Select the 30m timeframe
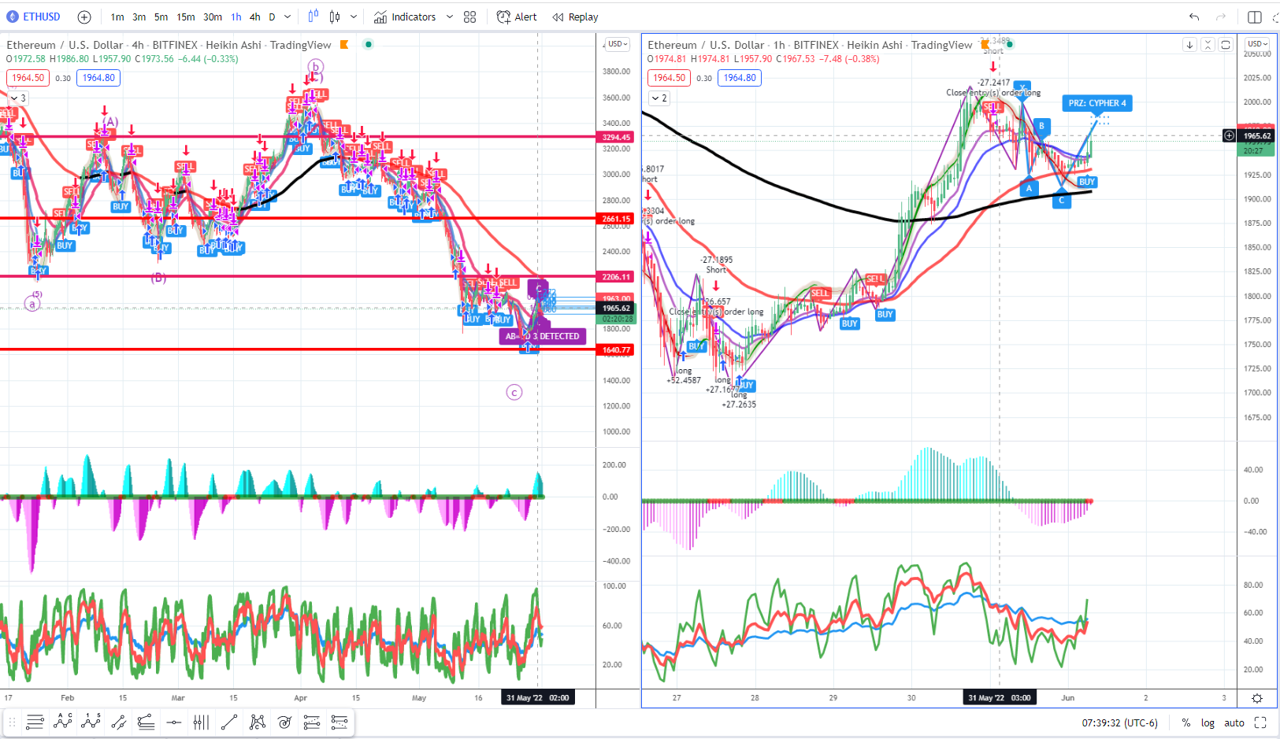Viewport: 1280px width, 739px height. tap(213, 17)
